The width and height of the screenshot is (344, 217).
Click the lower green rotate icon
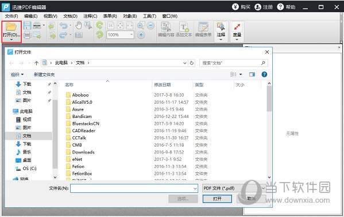(99, 35)
